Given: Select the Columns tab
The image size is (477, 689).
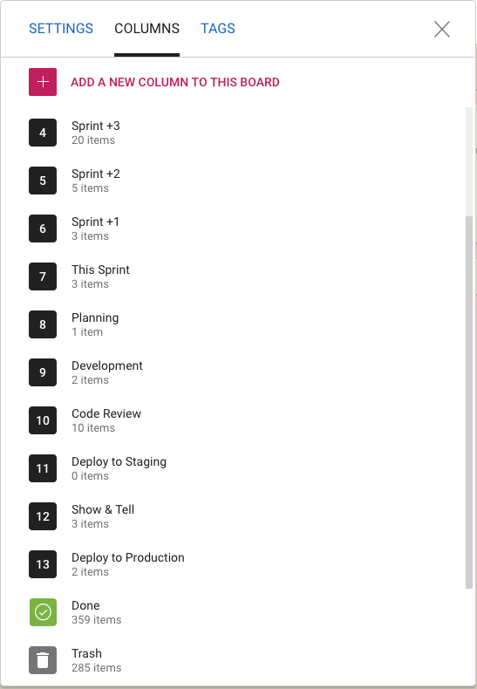Looking at the screenshot, I should [147, 29].
